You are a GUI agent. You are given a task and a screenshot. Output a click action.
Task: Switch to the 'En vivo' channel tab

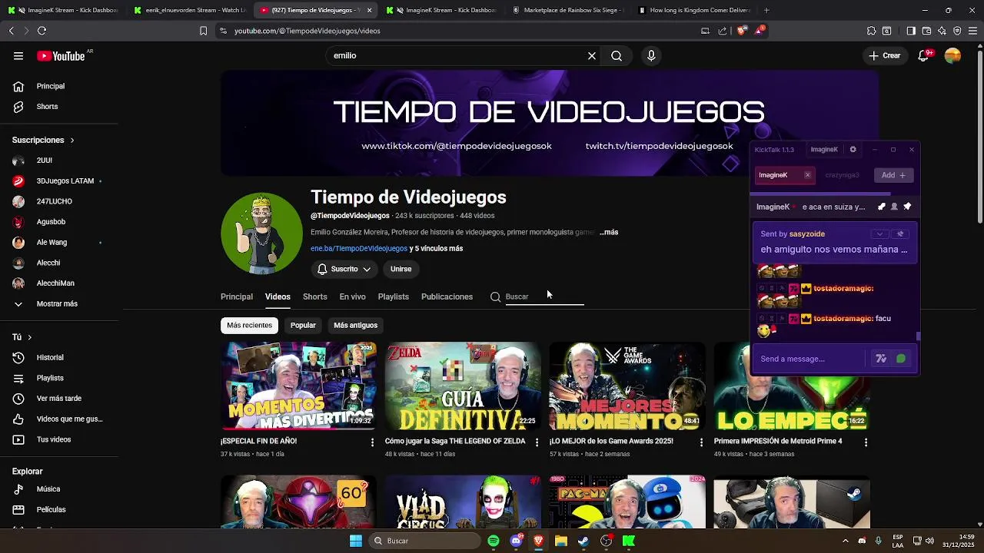coord(353,296)
